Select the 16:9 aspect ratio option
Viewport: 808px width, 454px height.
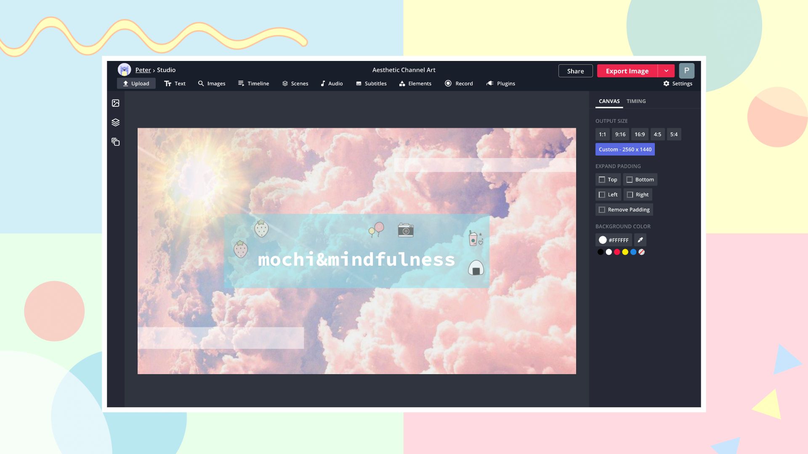(x=639, y=134)
